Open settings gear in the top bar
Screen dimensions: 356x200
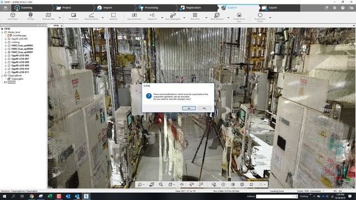(335, 8)
